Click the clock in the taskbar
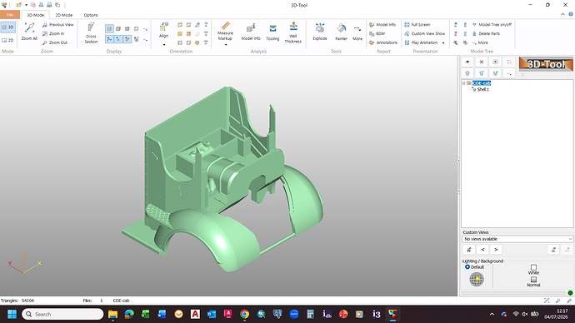The width and height of the screenshot is (575, 323). 557,314
